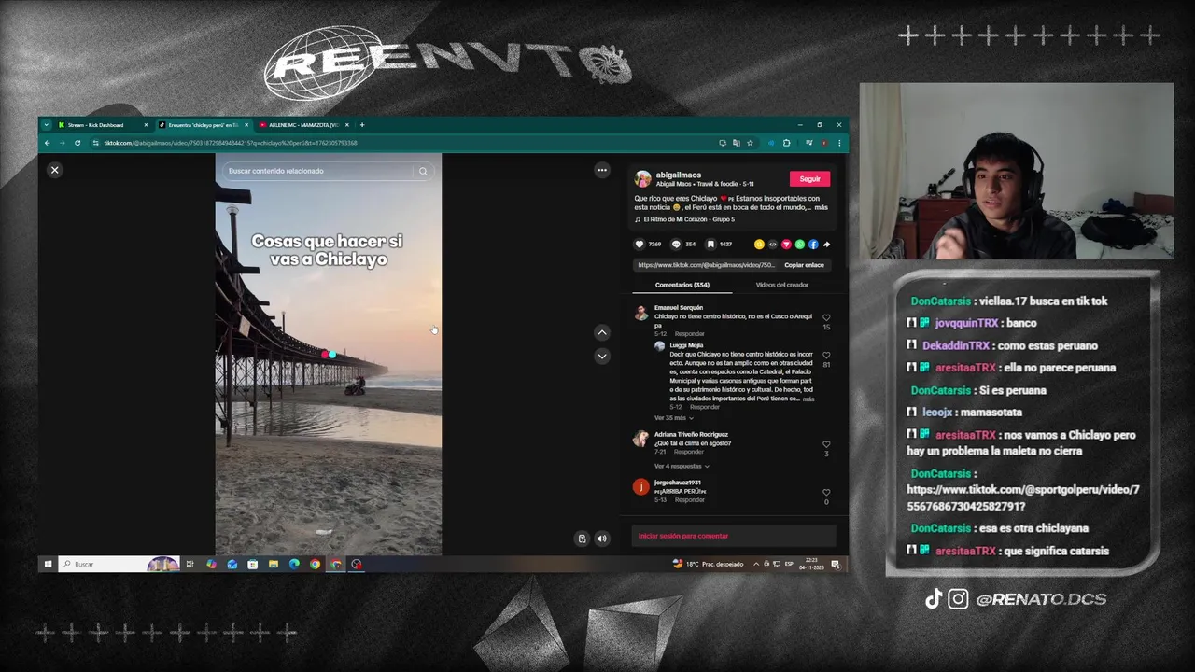Click Responder under jorgechavez1931's comment
This screenshot has width=1195, height=672.
click(689, 500)
